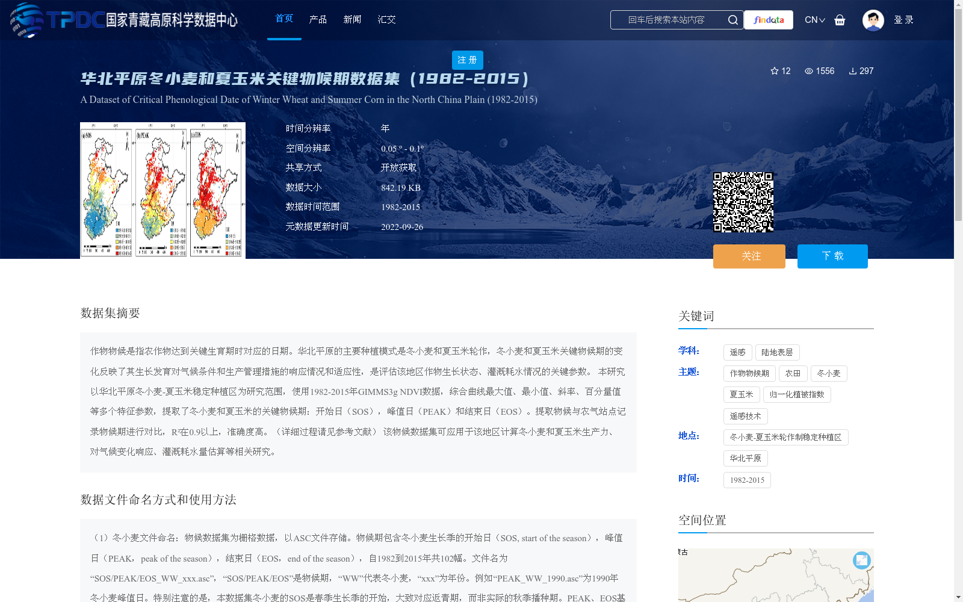This screenshot has width=963, height=602.
Task: Click the vertical page scrollbar thumb
Action: coord(958,114)
